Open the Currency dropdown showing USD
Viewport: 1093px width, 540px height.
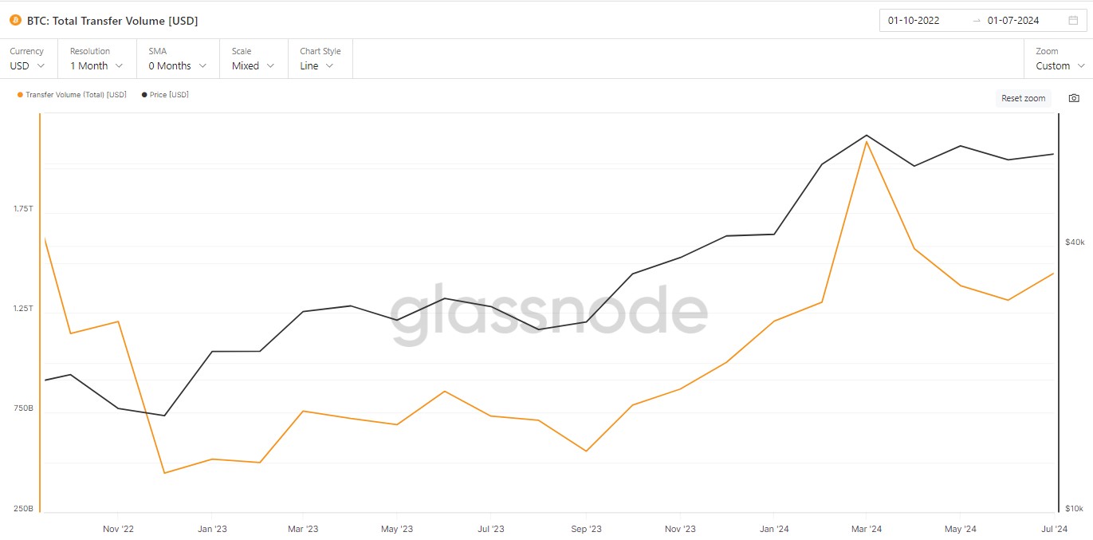click(28, 66)
